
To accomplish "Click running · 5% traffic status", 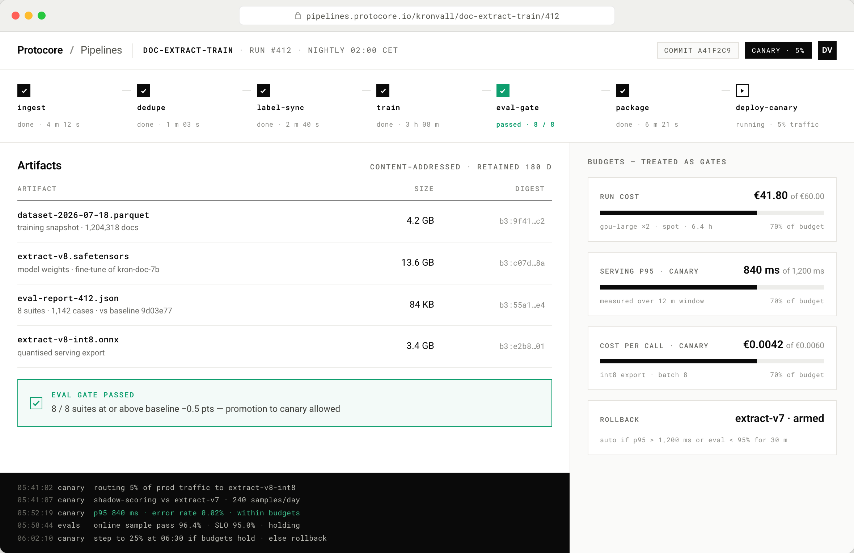I will tap(777, 124).
